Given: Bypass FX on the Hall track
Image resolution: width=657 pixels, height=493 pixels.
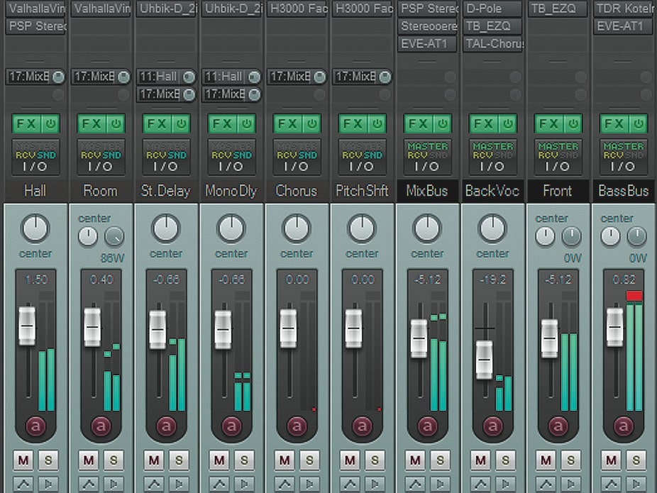Looking at the screenshot, I should point(50,124).
